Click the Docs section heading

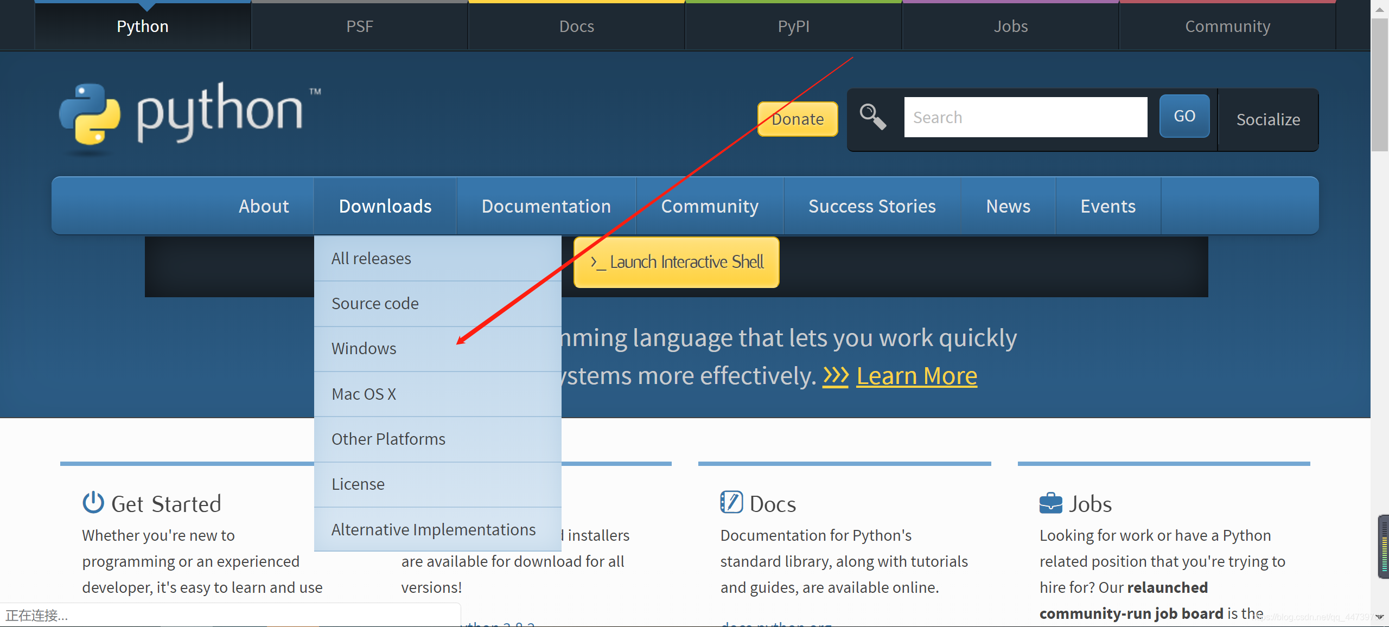(773, 504)
